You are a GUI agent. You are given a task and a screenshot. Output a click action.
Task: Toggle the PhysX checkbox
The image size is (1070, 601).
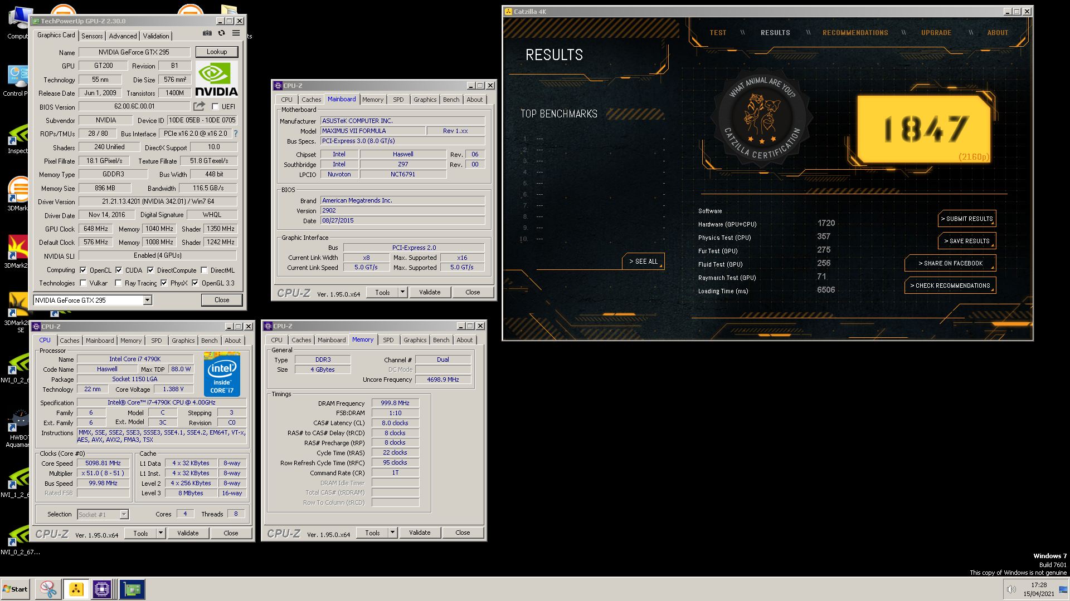point(164,283)
